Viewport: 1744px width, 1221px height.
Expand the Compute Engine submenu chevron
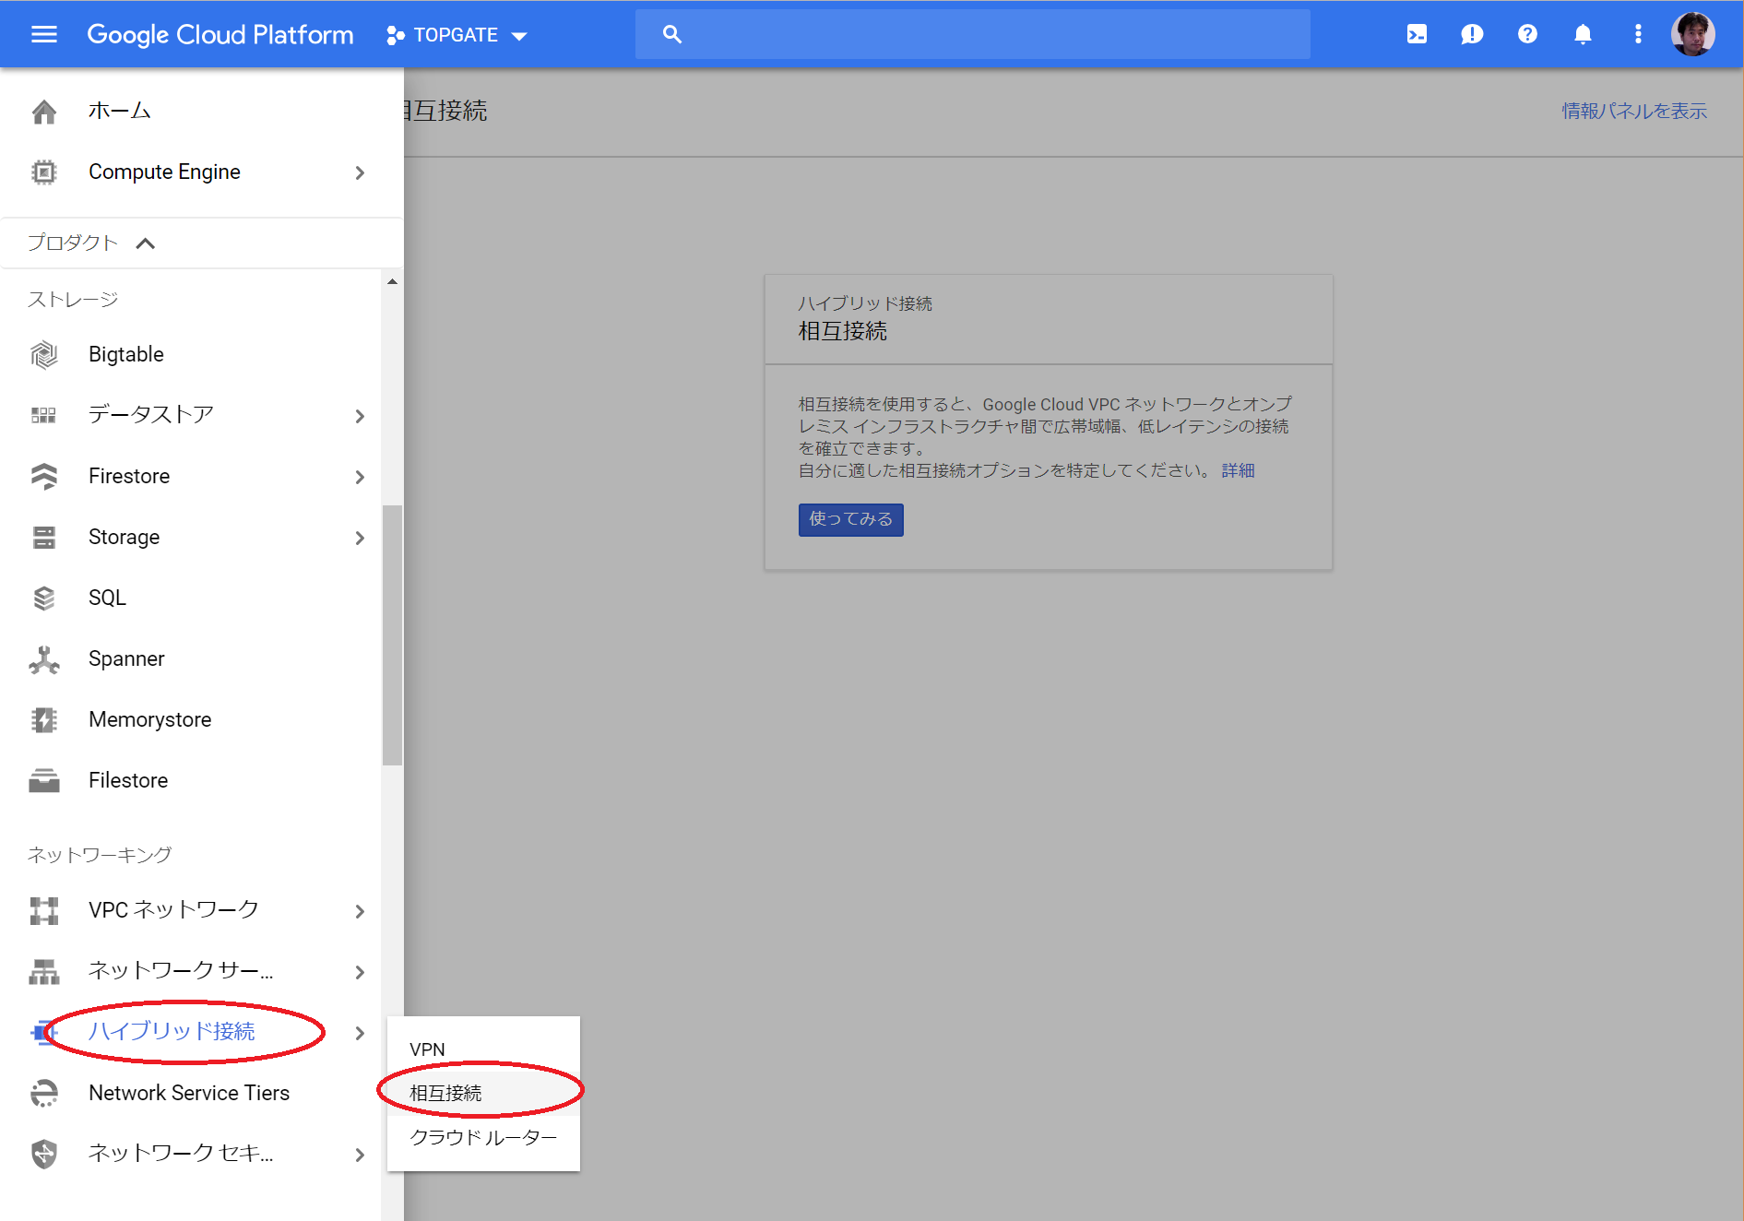click(360, 172)
